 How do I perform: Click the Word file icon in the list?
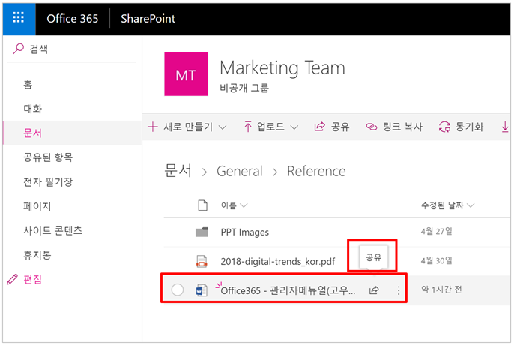coord(201,290)
